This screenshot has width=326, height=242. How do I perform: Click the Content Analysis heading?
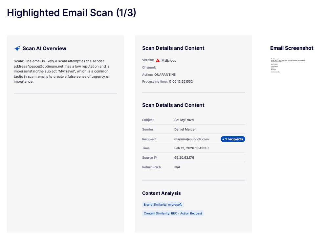[x=161, y=193]
